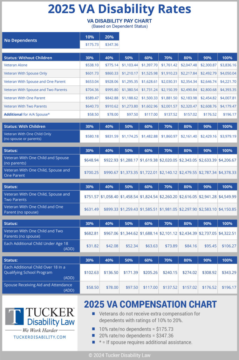Click the "© 2024 Tucker Disability Law" footer

(x=120, y=355)
